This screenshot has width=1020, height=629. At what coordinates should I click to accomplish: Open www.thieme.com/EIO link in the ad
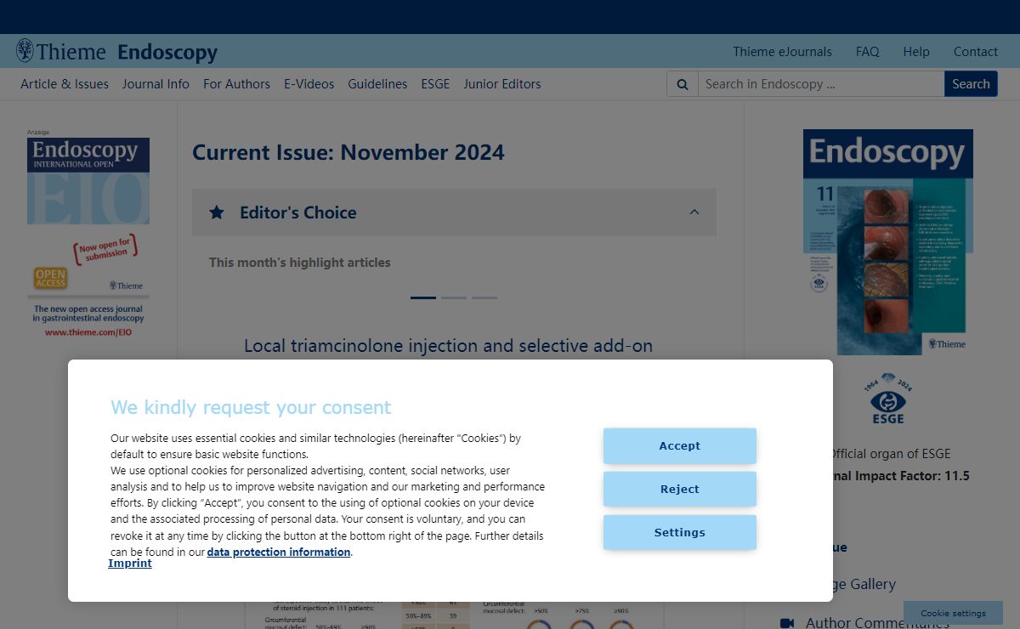(x=88, y=332)
